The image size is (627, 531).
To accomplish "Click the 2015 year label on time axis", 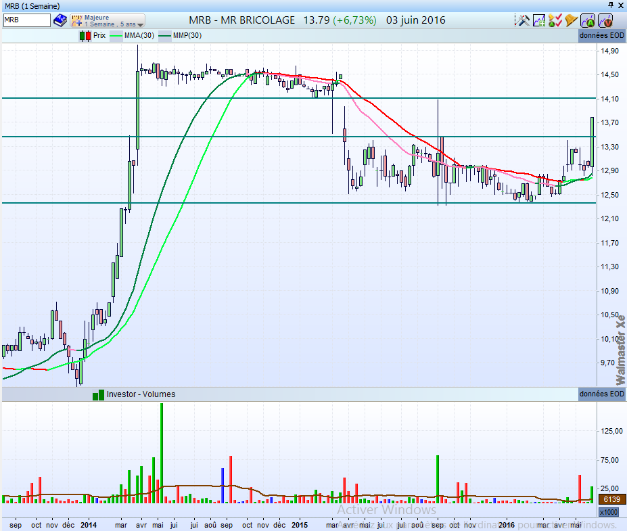I will tap(300, 525).
